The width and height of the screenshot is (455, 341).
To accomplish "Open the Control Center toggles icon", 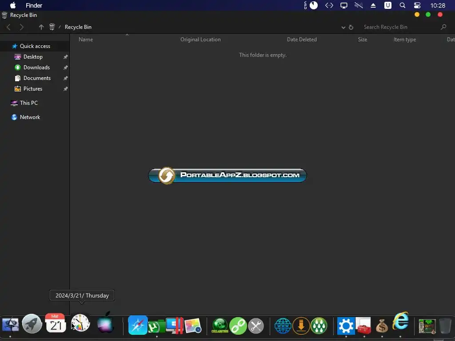I will pos(417,5).
